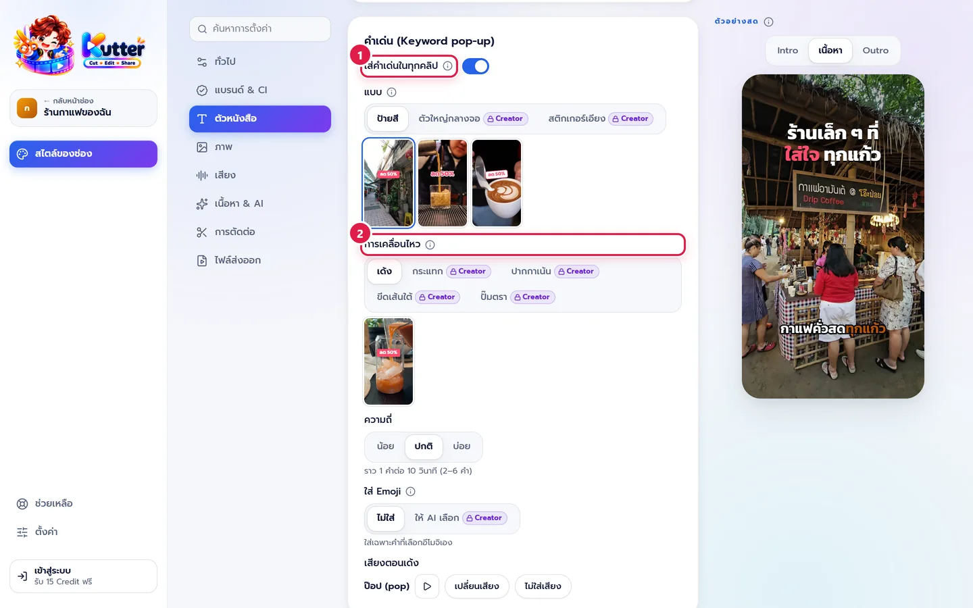Click the sliders icon for ทั่วไป
Screen dimensions: 973x608
pos(202,61)
